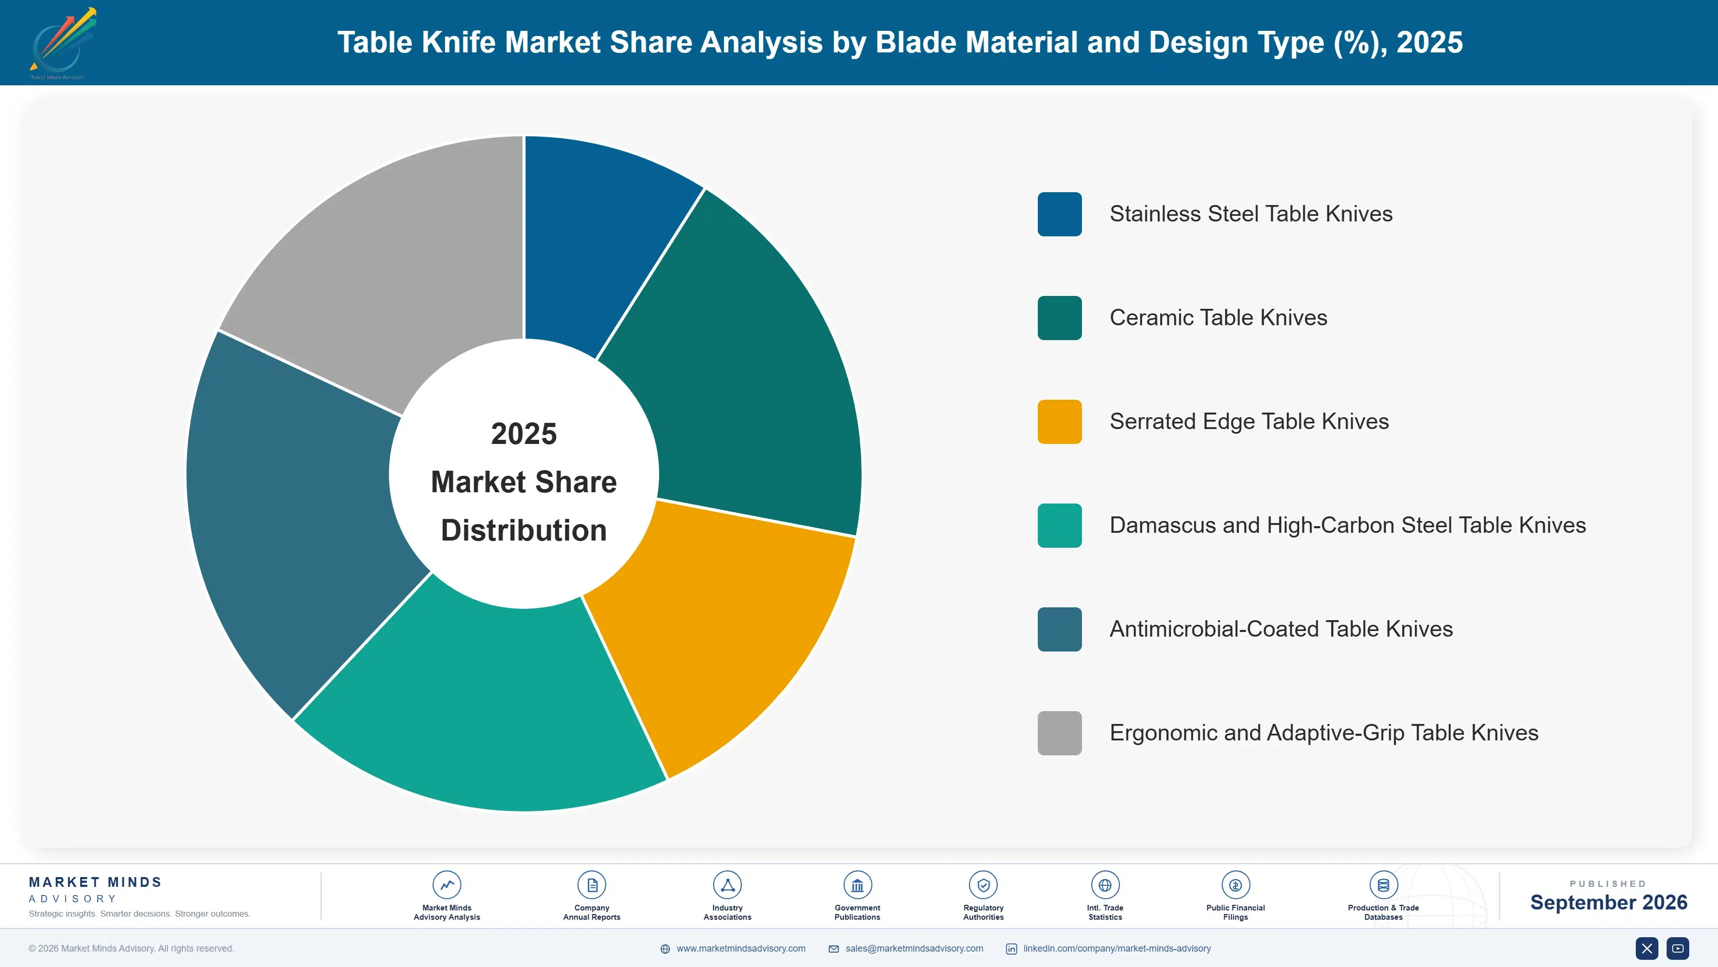This screenshot has width=1718, height=967.
Task: Select the Serrated Edge Table Knives label
Action: pos(1249,421)
